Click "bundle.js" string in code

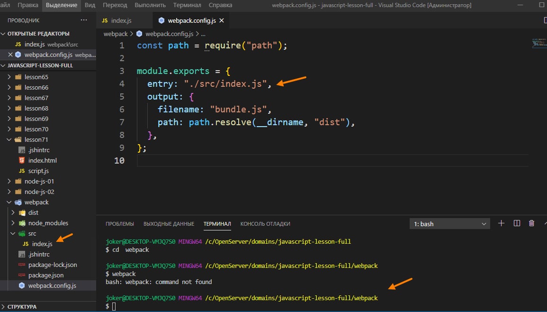(238, 110)
